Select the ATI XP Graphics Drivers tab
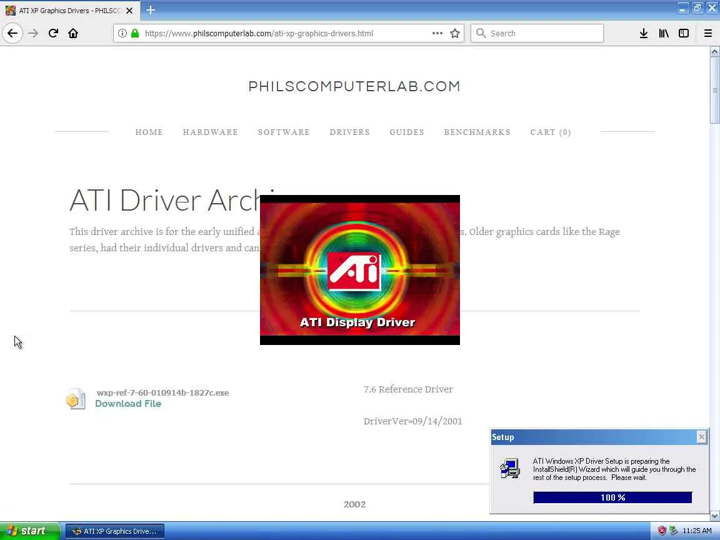 pyautogui.click(x=69, y=10)
